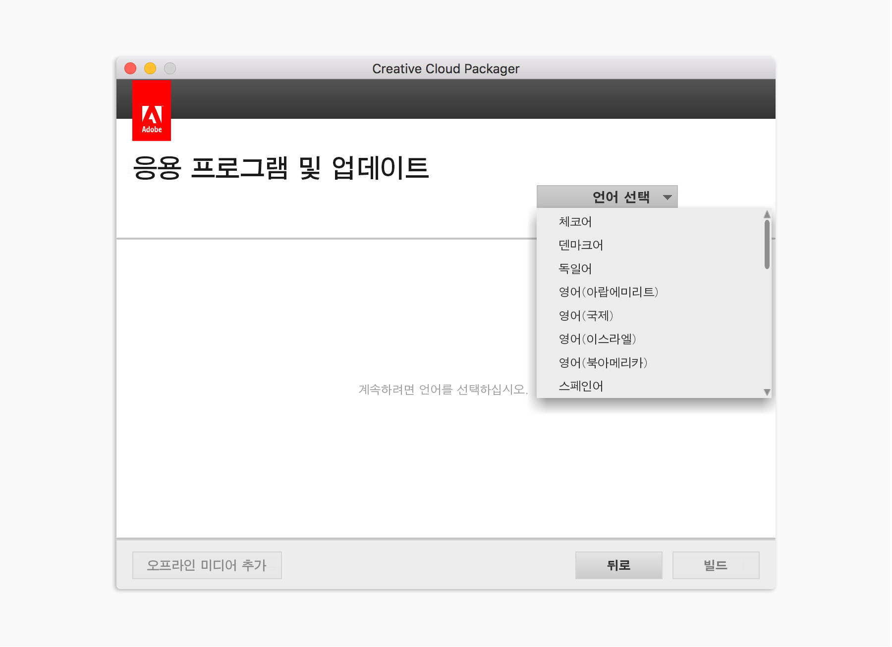Minimize the Creative Cloud Packager window
This screenshot has width=892, height=647.
click(x=150, y=68)
